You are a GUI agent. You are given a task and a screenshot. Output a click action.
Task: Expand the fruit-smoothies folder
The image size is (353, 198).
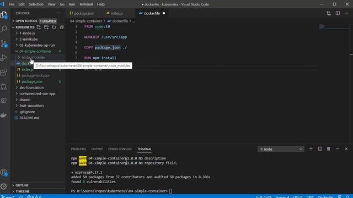click(x=31, y=106)
